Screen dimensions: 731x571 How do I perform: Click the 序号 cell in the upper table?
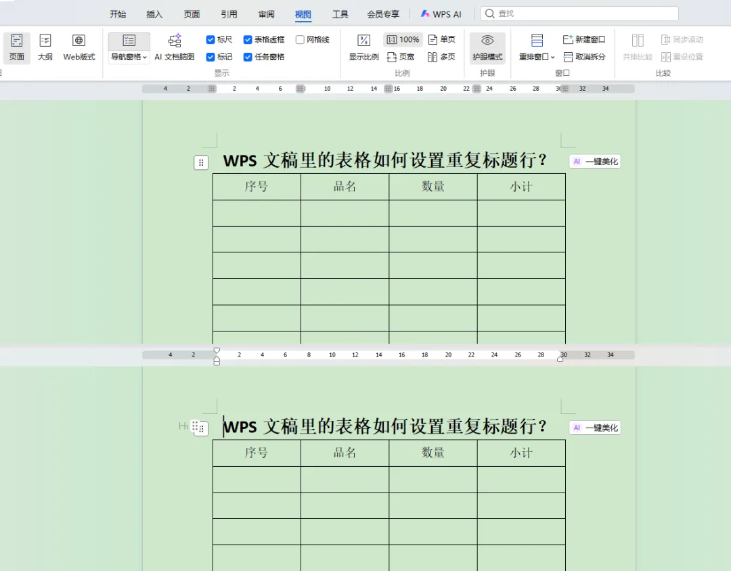point(257,187)
